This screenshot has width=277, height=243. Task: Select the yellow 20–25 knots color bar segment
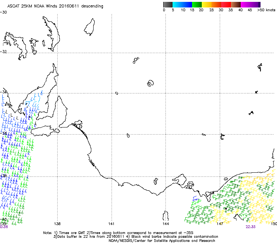[207, 4]
